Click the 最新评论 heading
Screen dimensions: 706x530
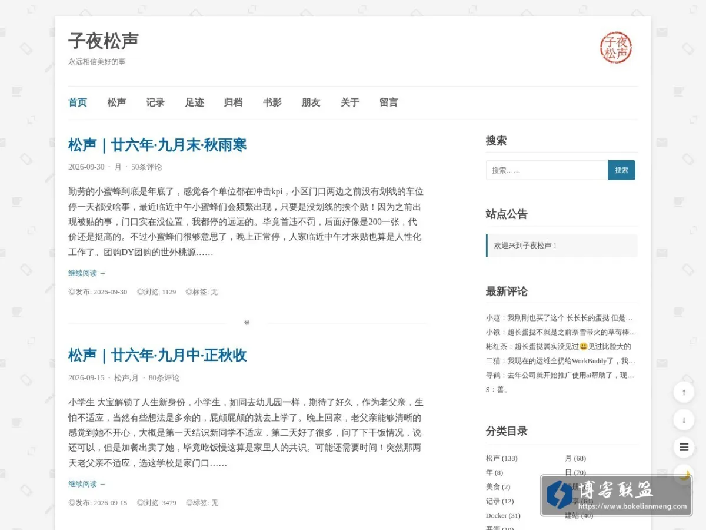(x=507, y=291)
